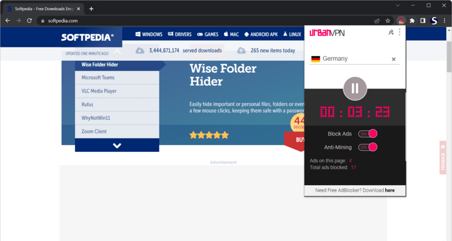The height and width of the screenshot is (241, 452).
Task: Click the 00:03:23 connection timer
Action: pos(355,112)
